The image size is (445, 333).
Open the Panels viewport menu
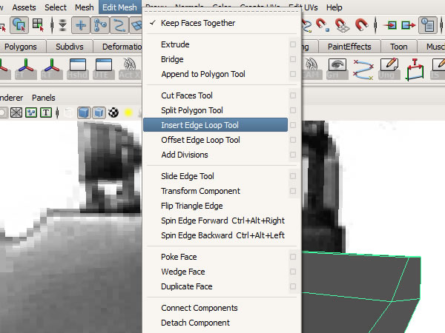coord(44,98)
